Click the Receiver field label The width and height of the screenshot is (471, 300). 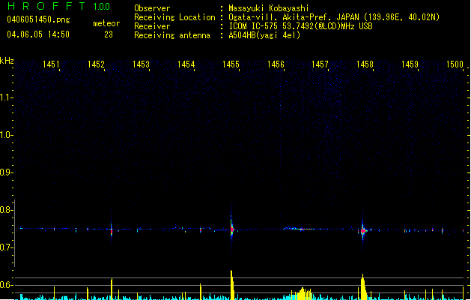[152, 26]
